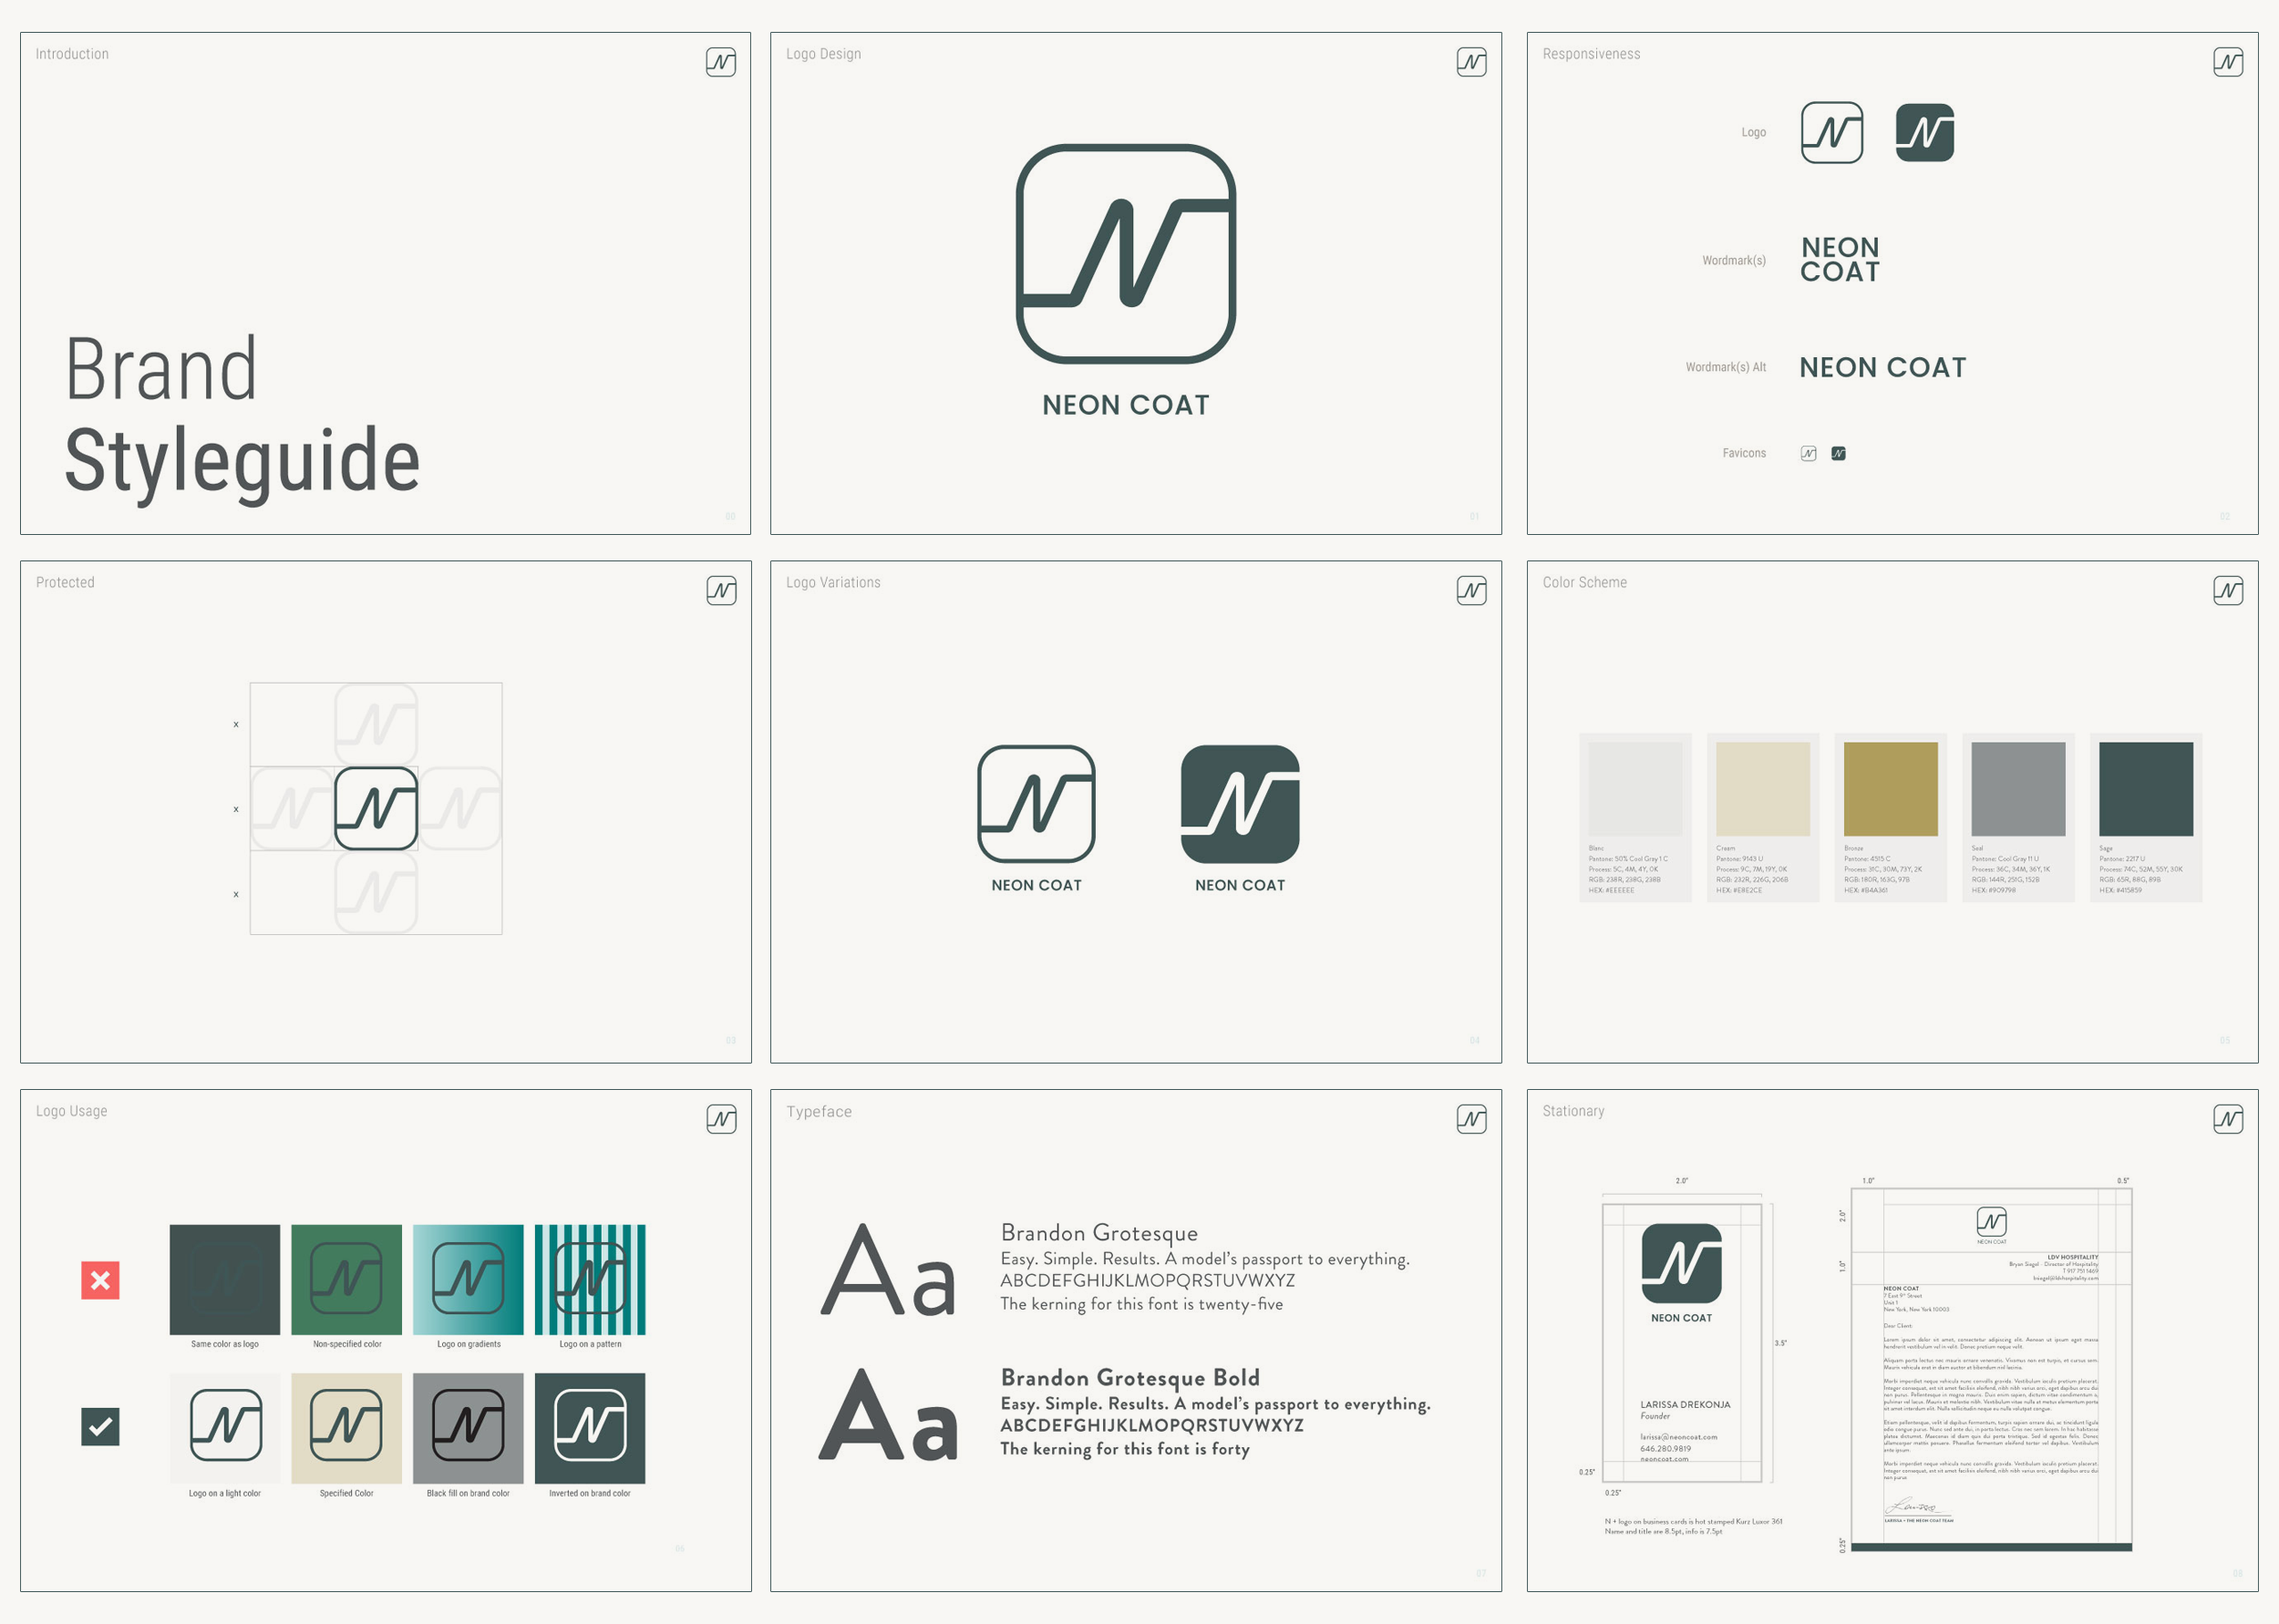
Task: Choose the Cream color swatch
Action: pos(1762,789)
